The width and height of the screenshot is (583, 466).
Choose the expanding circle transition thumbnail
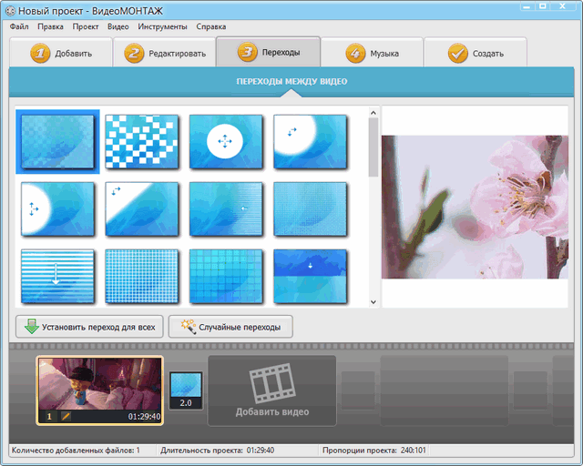tap(226, 141)
